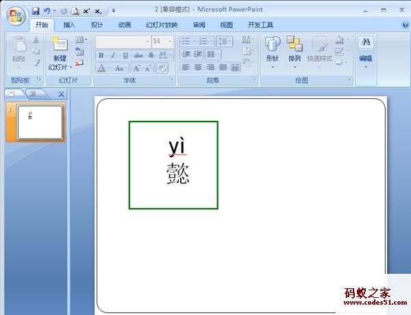
Task: Switch to the outline pane tab
Action: (32, 94)
